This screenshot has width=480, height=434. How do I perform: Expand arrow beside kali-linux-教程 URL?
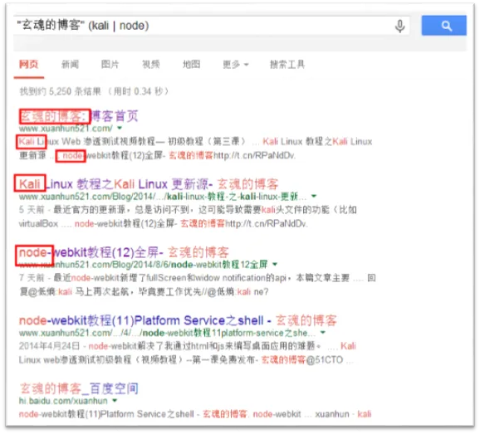click(x=314, y=196)
